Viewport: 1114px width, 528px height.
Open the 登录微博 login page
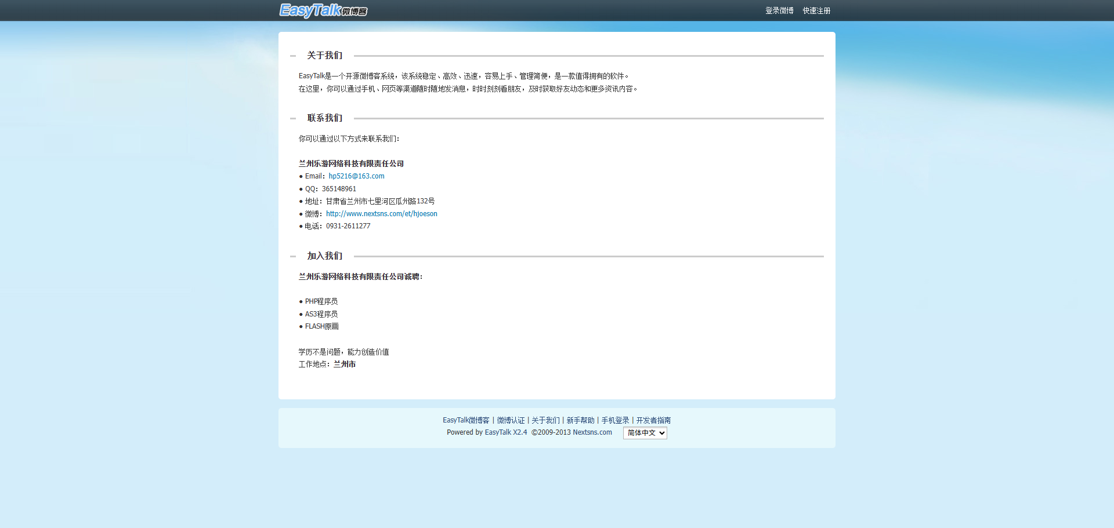[779, 11]
